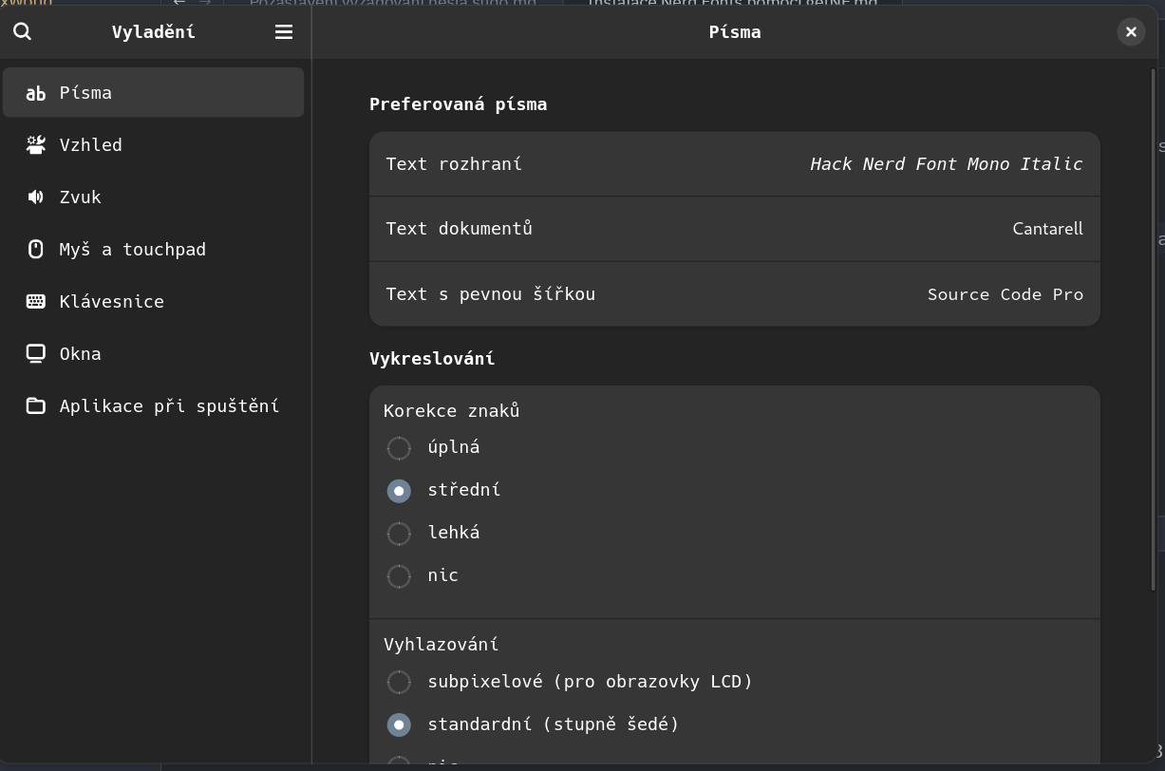Enable subpixelové antialiasing for LCD
This screenshot has height=771, width=1165.
399,682
